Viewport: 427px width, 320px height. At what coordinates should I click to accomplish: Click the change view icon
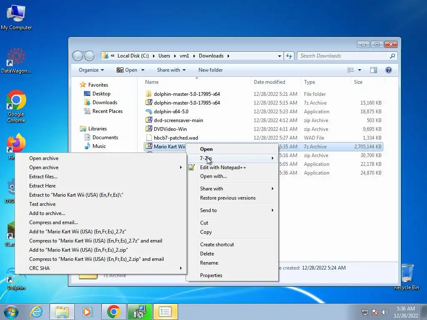pyautogui.click(x=350, y=70)
